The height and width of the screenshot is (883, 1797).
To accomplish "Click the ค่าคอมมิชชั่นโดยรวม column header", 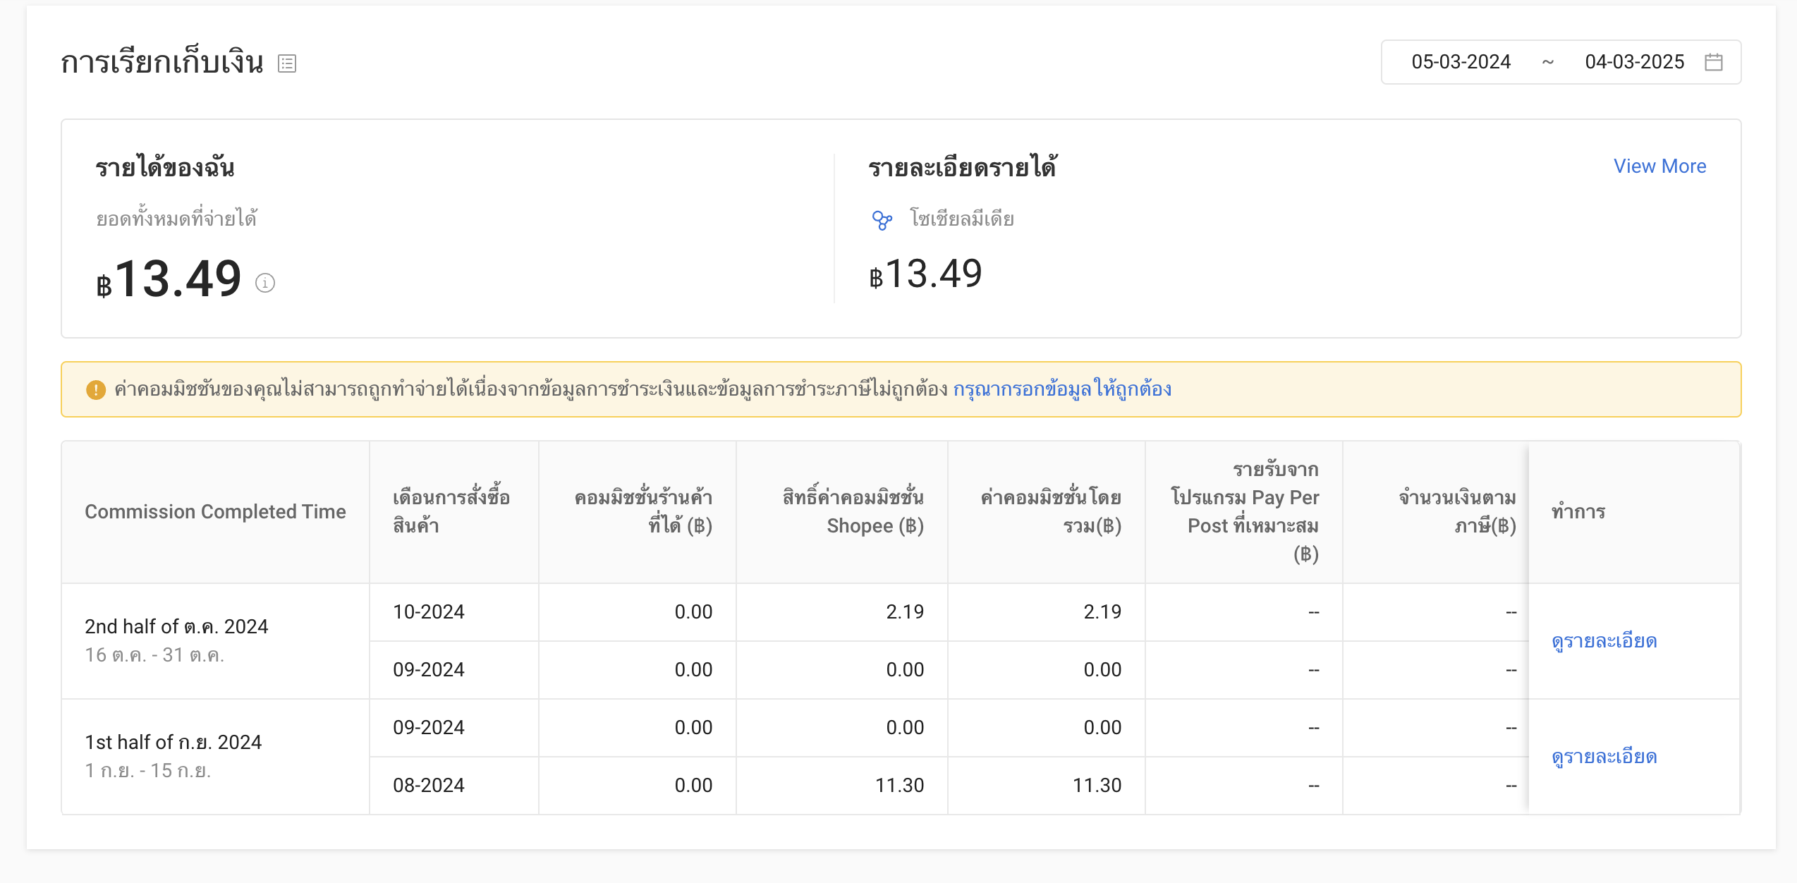I will (x=1051, y=512).
